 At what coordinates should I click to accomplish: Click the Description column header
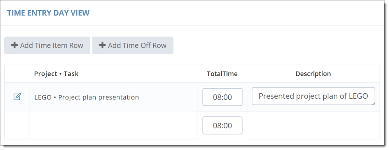click(x=313, y=74)
